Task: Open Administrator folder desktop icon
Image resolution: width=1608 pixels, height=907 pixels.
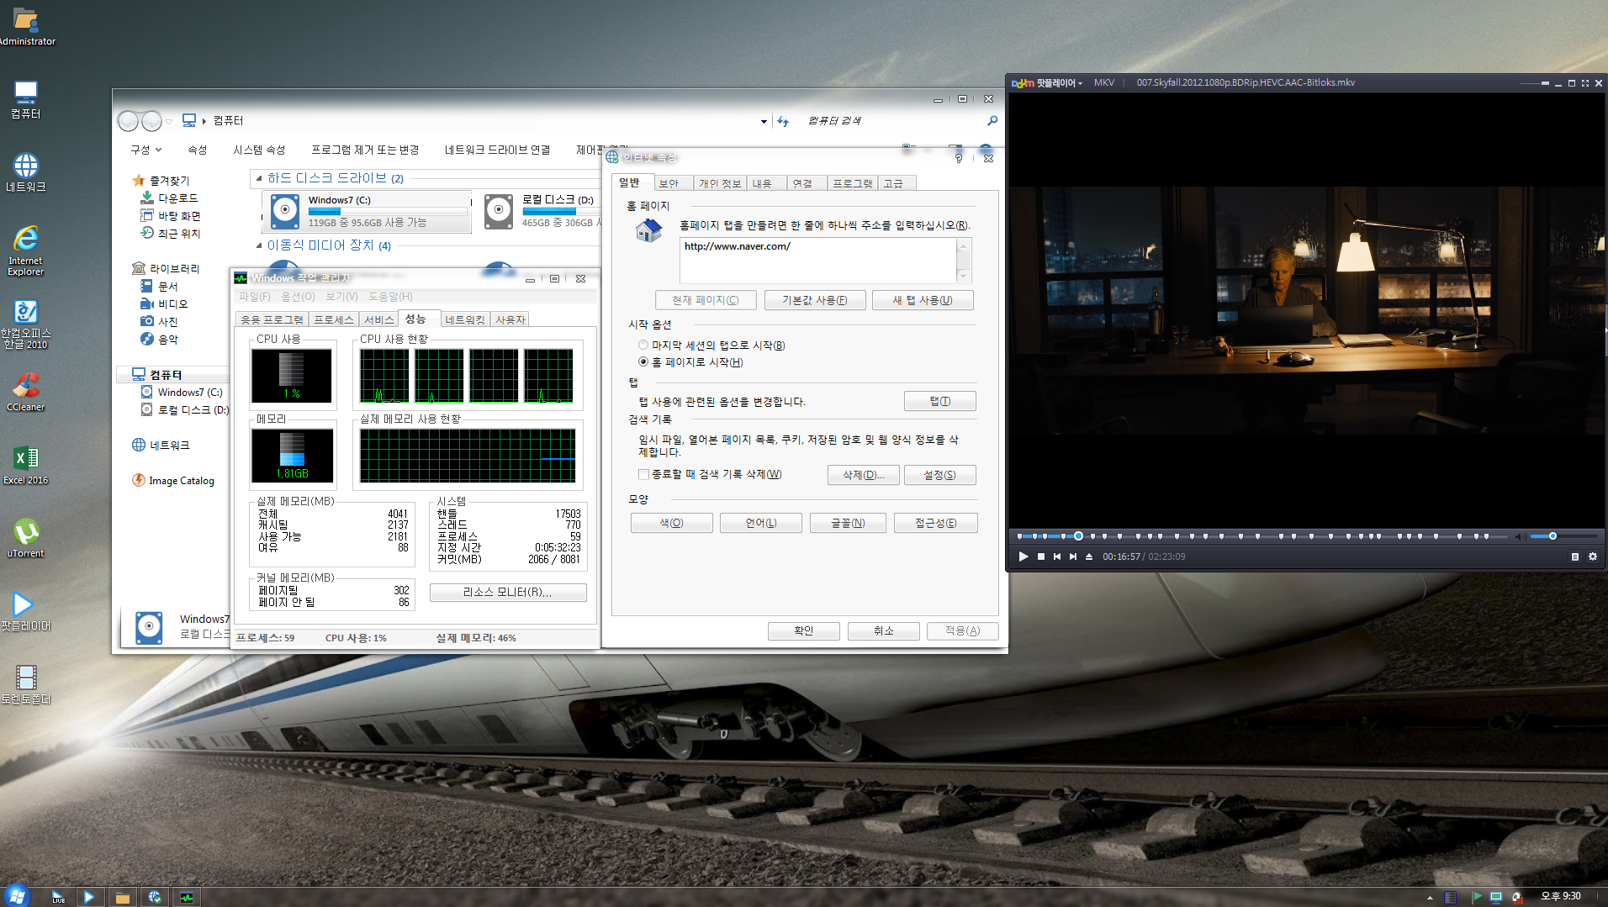Action: [26, 25]
